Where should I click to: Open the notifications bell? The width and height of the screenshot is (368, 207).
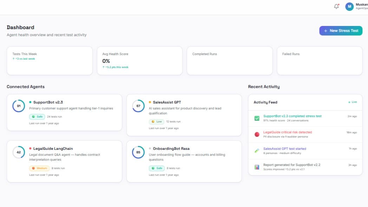tap(336, 6)
